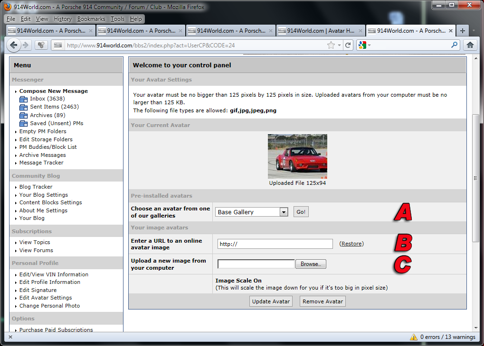Screen dimensions: 484x346
Task: Close the Avatar H... tab
Action: pos(360,31)
